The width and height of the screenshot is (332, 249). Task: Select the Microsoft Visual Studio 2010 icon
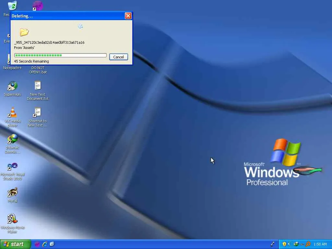click(13, 172)
